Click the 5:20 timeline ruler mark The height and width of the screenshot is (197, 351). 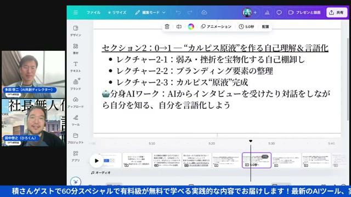click(212, 143)
